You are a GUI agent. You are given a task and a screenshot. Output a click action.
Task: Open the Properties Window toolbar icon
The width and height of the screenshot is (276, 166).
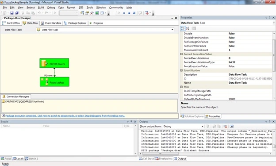(x=87, y=13)
